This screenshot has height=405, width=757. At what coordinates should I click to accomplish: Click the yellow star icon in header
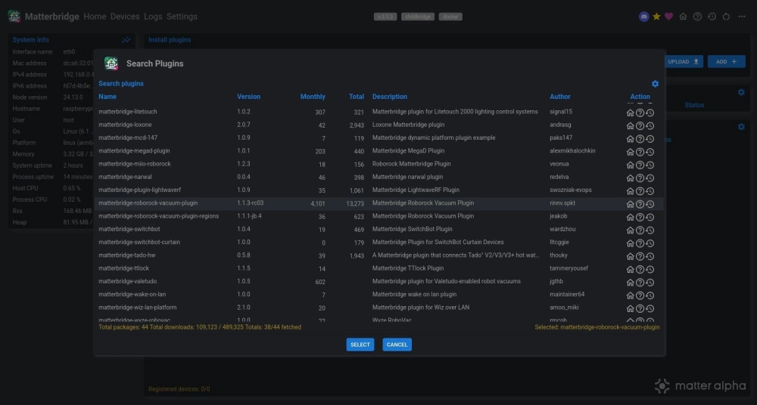point(656,17)
